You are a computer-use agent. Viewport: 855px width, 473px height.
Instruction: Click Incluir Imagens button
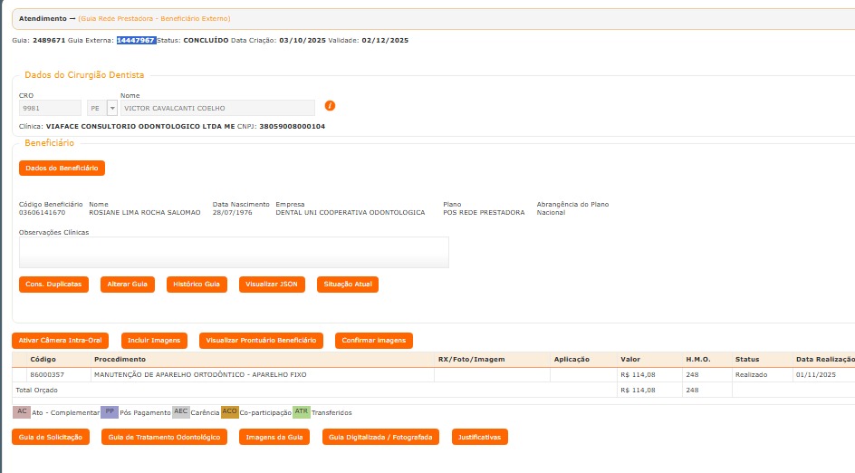click(x=154, y=341)
